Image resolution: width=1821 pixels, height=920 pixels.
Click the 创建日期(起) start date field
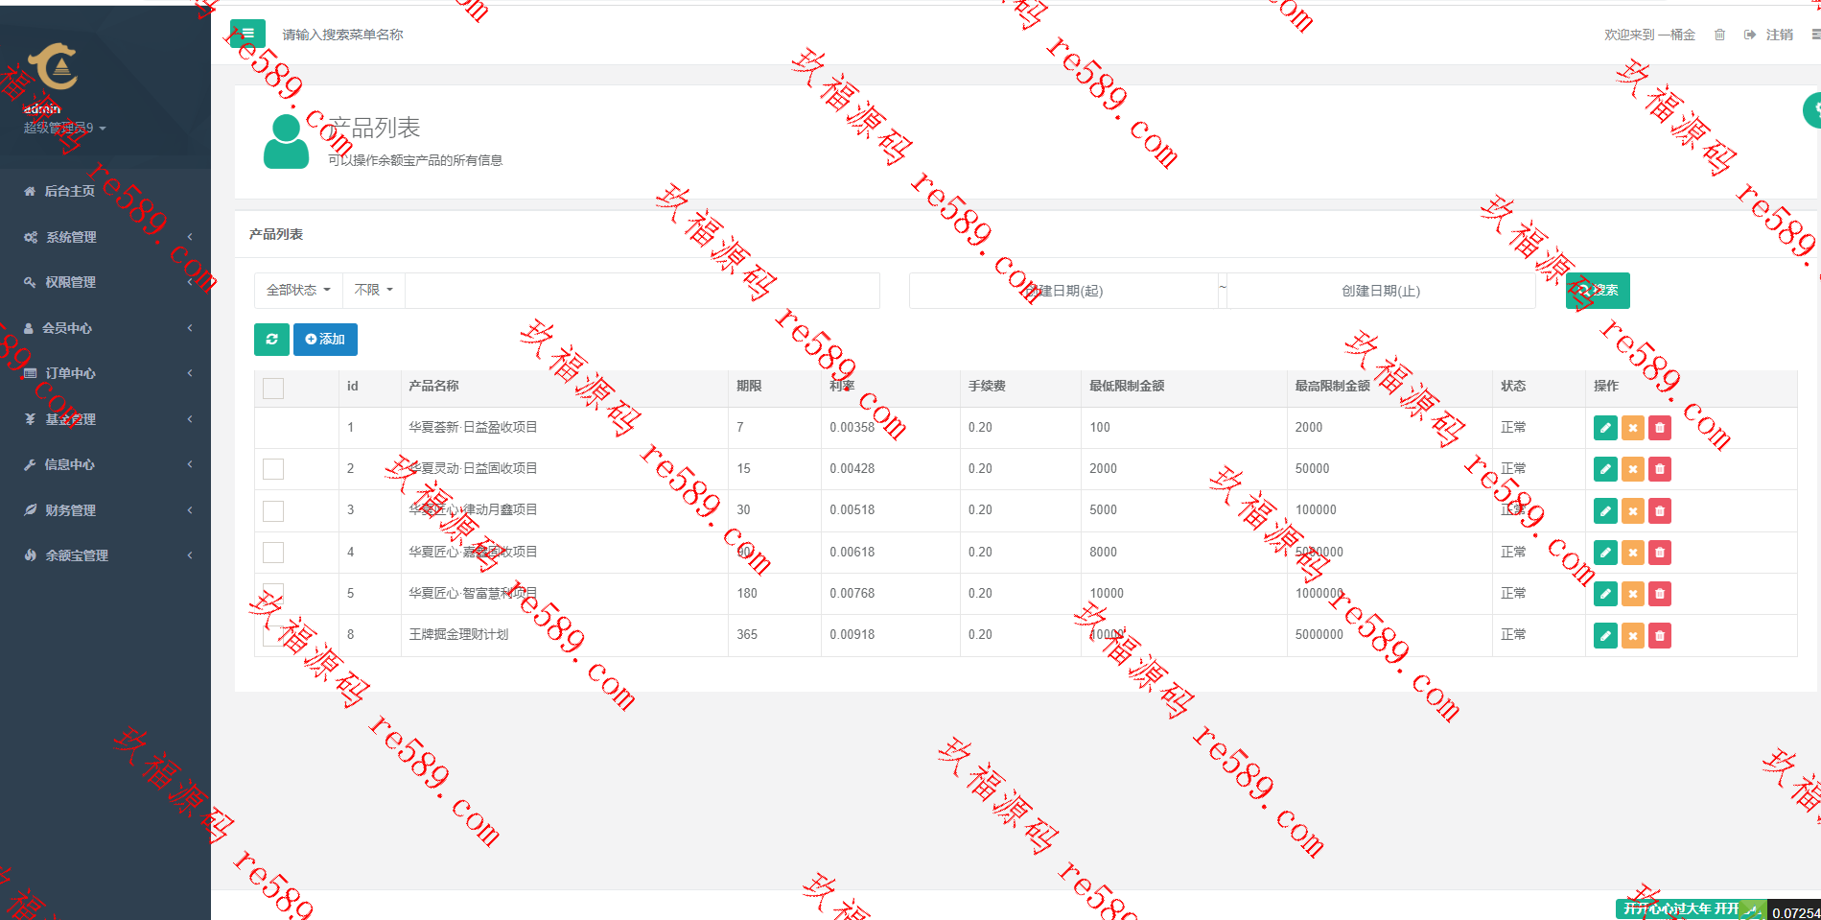pyautogui.click(x=1063, y=291)
